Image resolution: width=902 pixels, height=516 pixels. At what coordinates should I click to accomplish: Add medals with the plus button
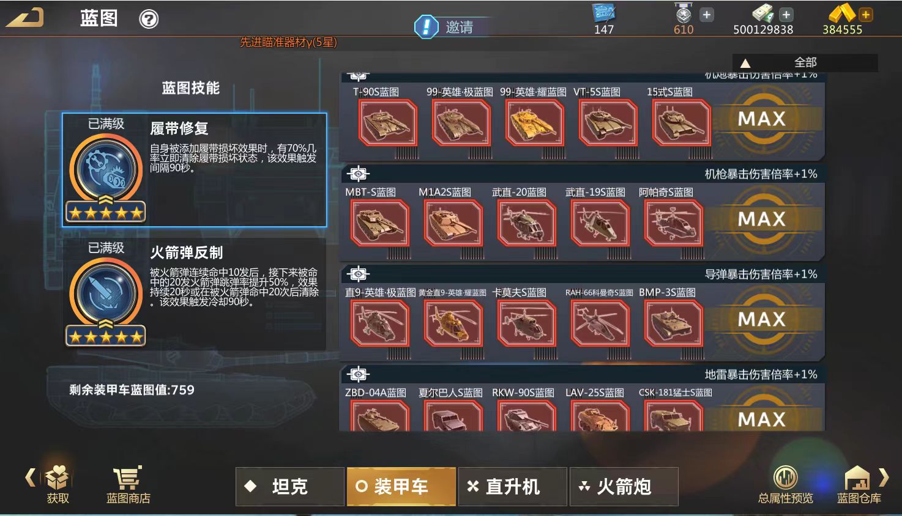click(x=707, y=15)
